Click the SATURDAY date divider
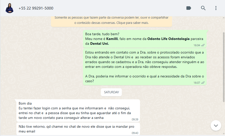 [111, 92]
